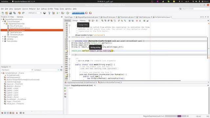Expand the Generated Code fold at line 27
Image resolution: width=210 pixels, height=118 pixels.
70,37
